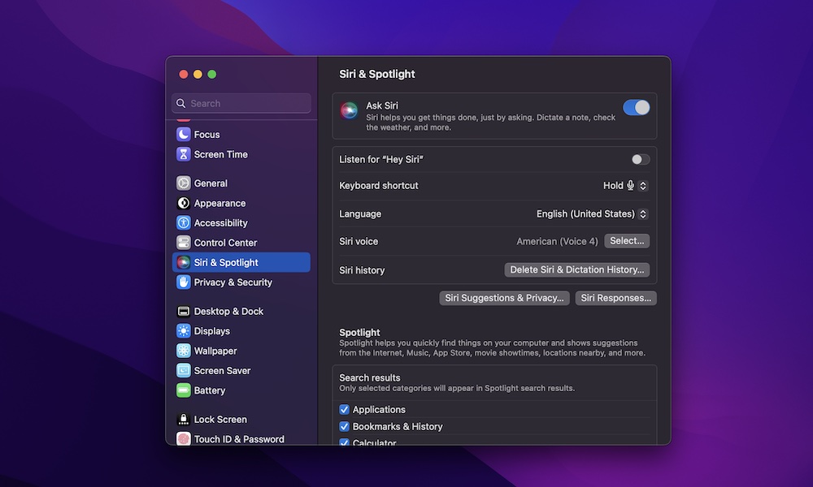
Task: Click the green zoom window button
Action: (x=212, y=75)
